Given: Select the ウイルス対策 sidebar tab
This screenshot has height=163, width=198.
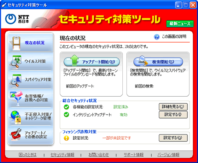Looking at the screenshot, I should pos(30,62).
